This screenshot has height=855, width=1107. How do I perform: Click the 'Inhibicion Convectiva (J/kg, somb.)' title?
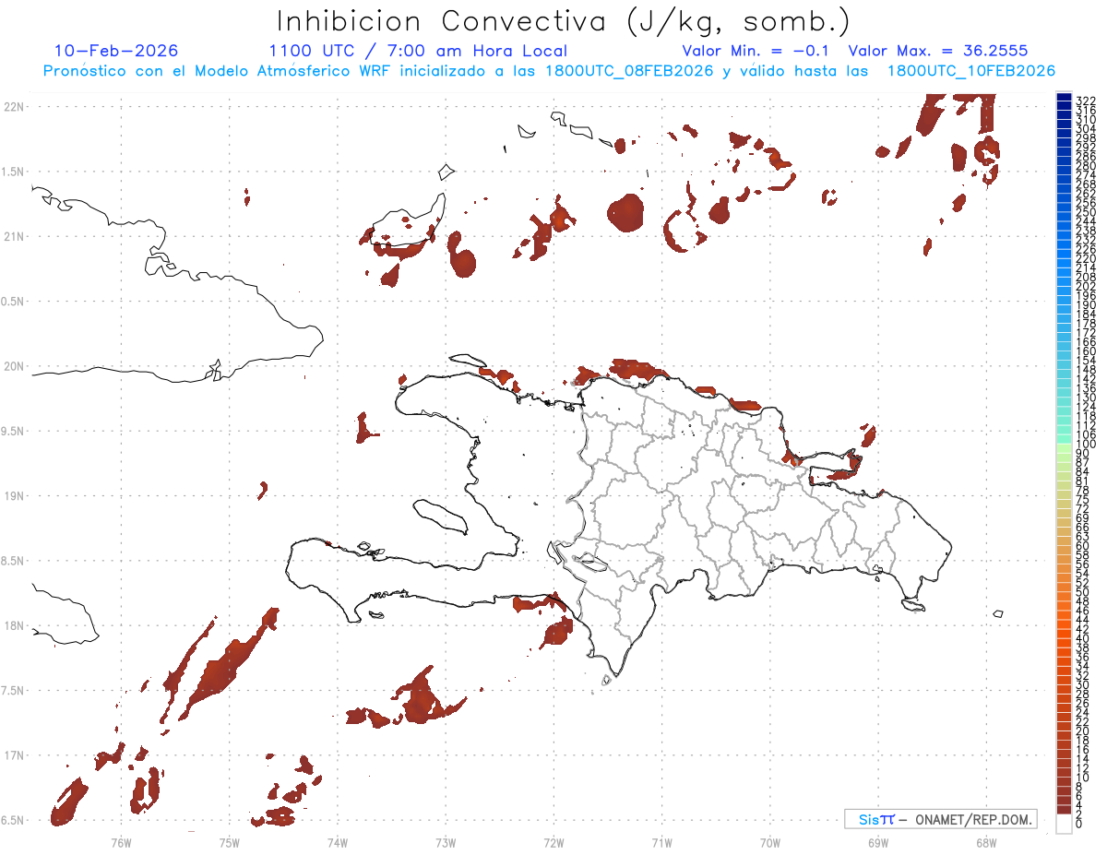563,21
